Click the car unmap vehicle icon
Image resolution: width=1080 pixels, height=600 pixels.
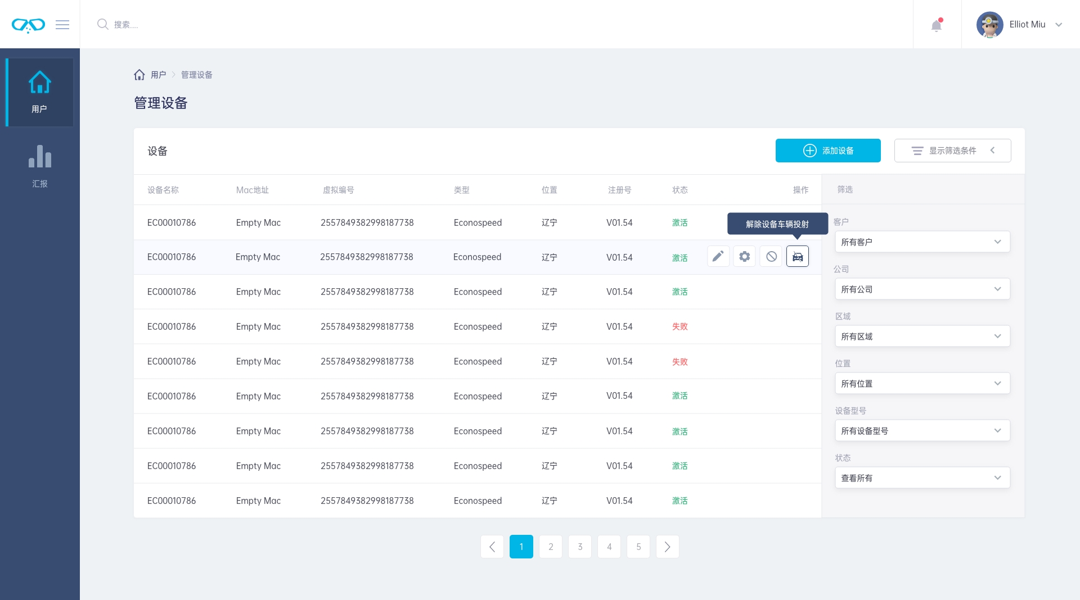tap(797, 257)
